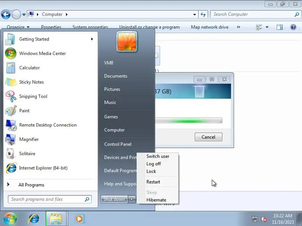Open Explorer help with question mark icon
The width and height of the screenshot is (302, 226).
293,27
